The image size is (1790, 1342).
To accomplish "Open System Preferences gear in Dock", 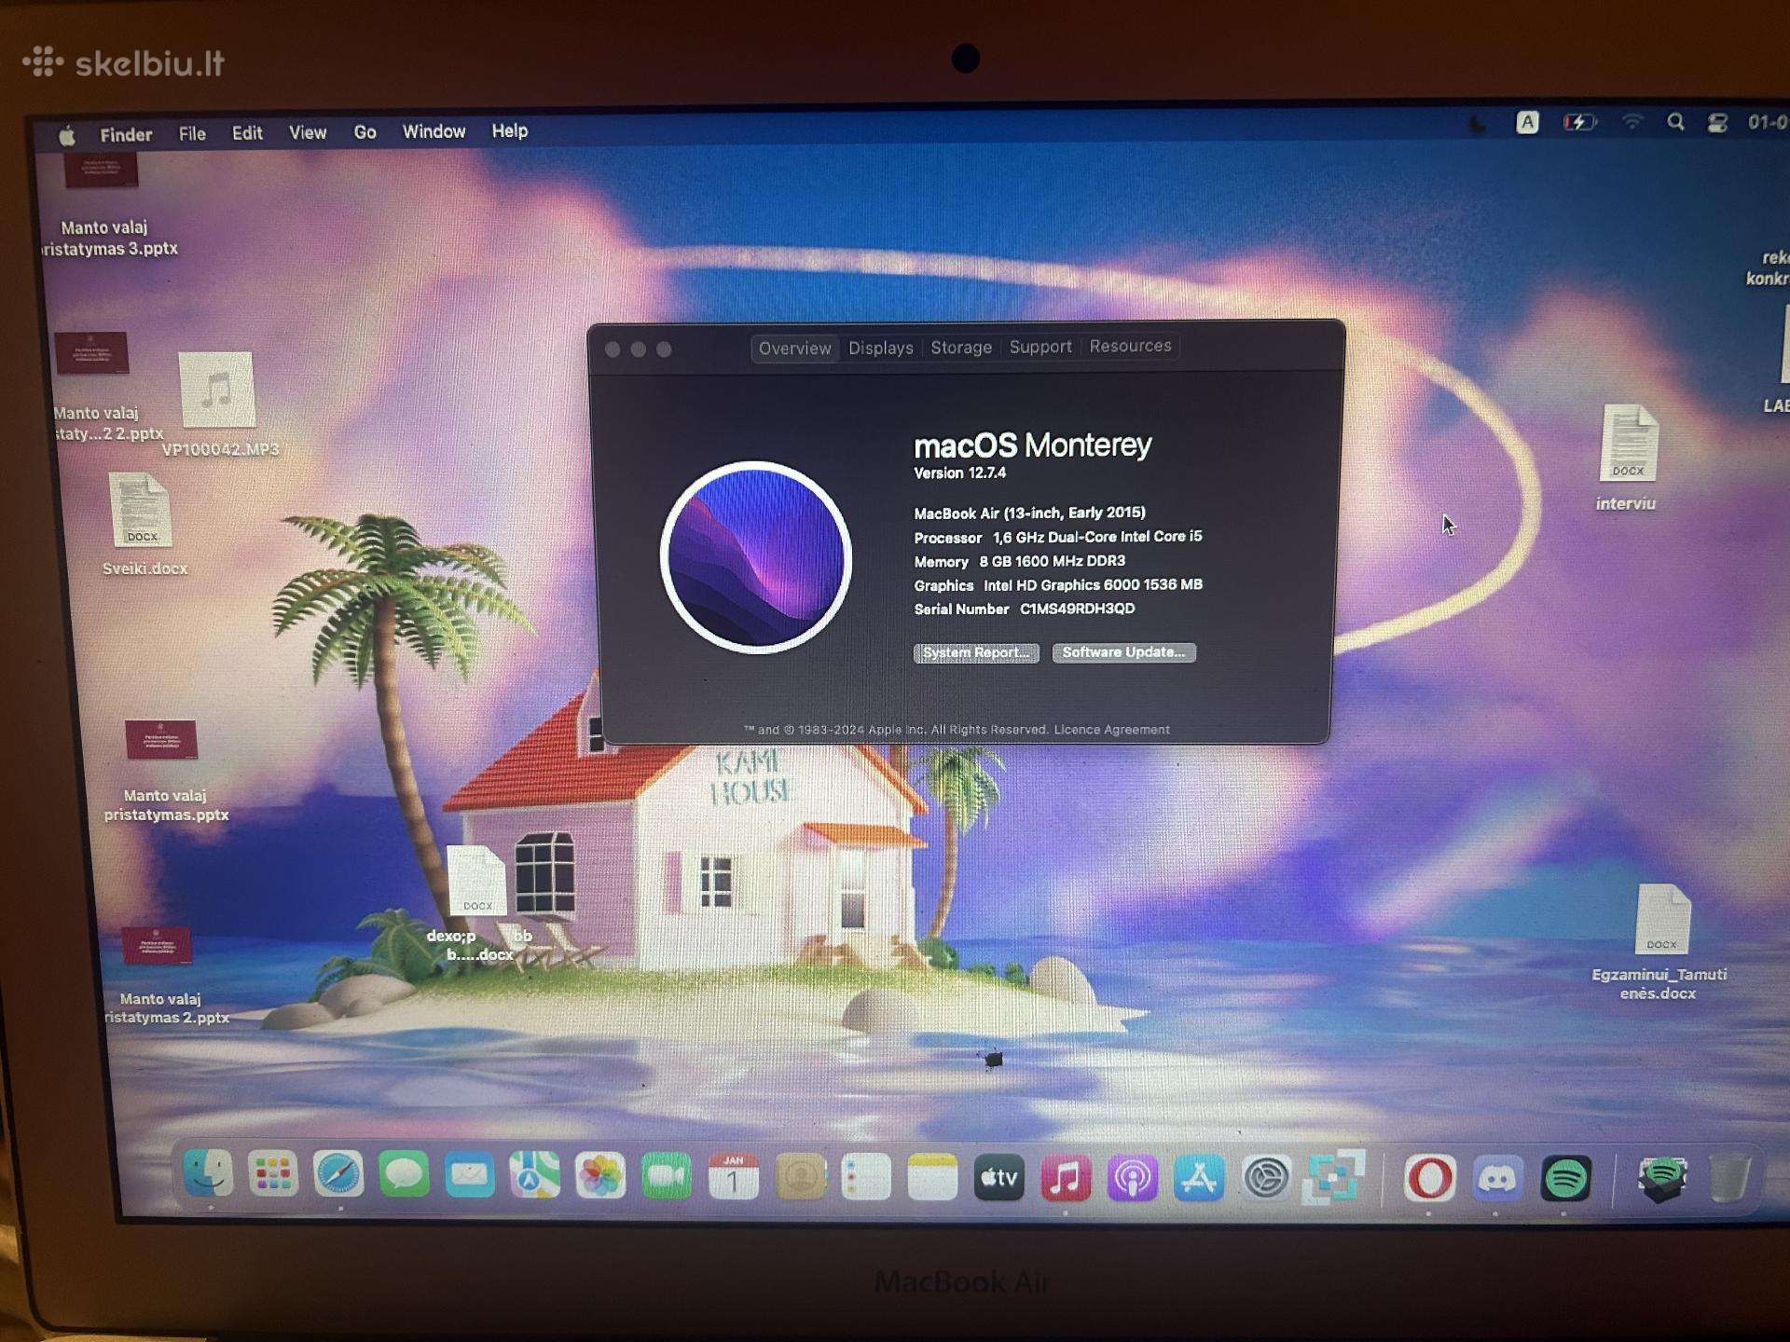I will 1266,1180.
